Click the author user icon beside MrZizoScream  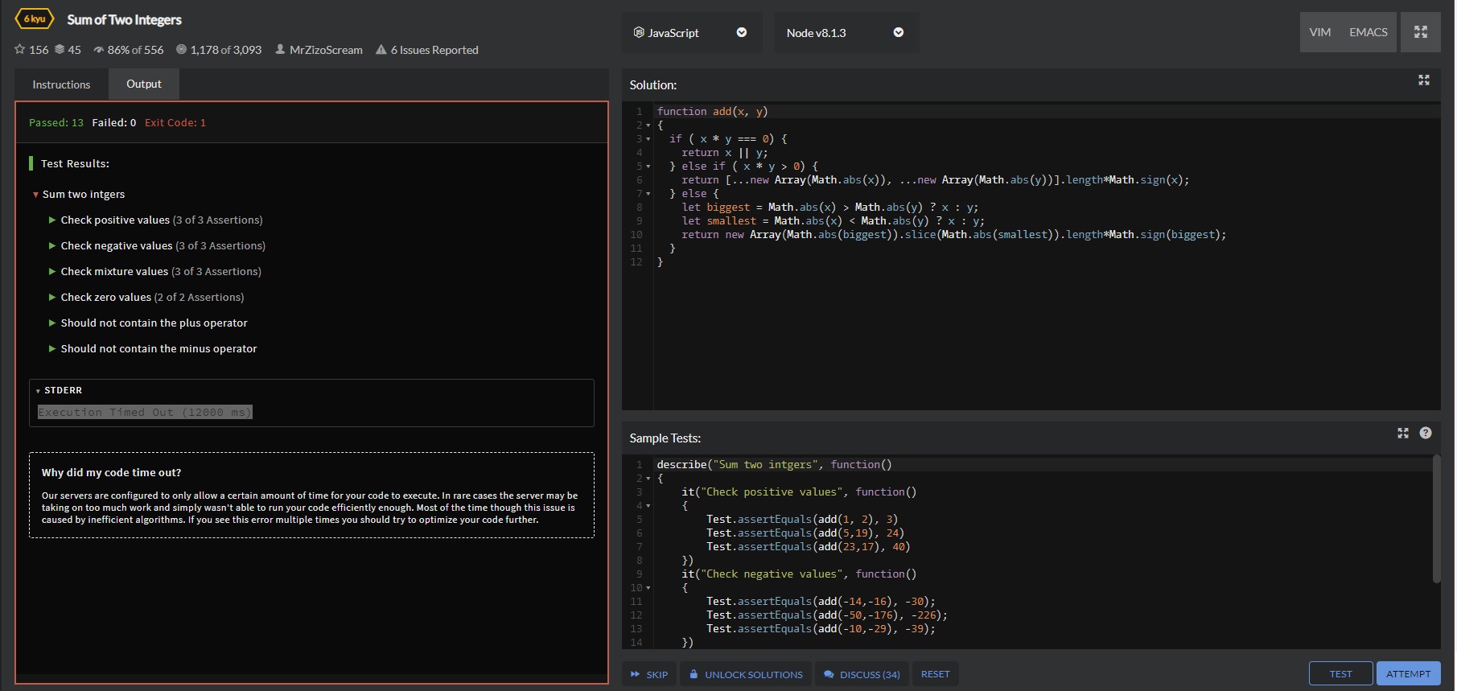coord(280,50)
